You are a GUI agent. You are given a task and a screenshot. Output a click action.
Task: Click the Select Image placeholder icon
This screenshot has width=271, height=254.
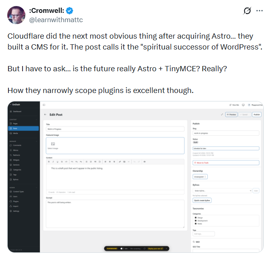tap(53, 143)
